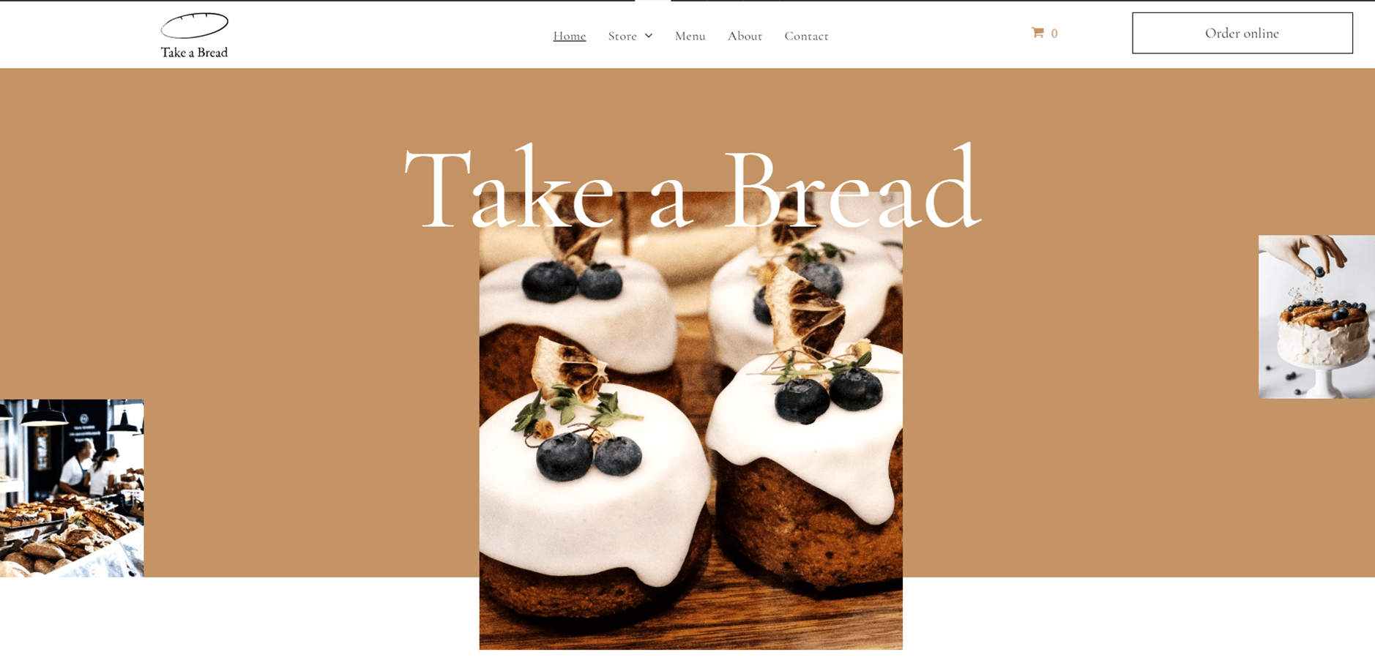Click the oval bread logo icon
1375x663 pixels.
pos(194,26)
